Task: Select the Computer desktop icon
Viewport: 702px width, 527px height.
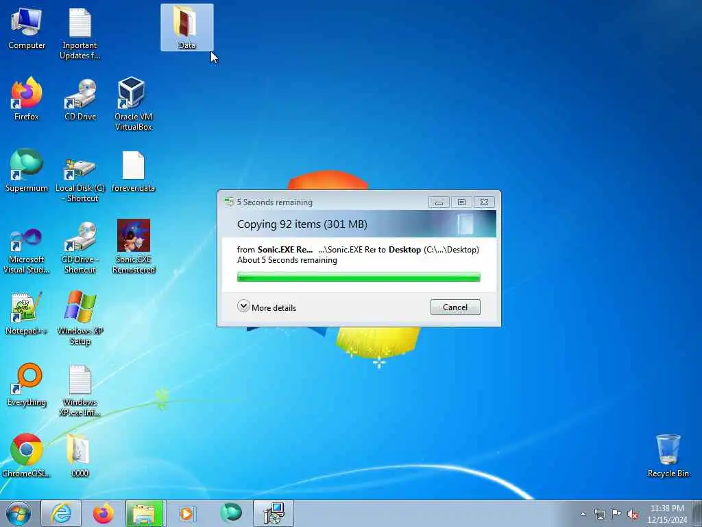Action: [x=27, y=28]
